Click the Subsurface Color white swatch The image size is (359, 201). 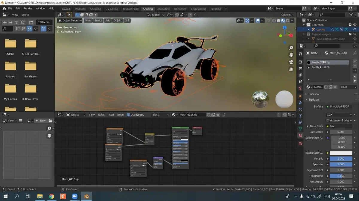[x=341, y=153]
